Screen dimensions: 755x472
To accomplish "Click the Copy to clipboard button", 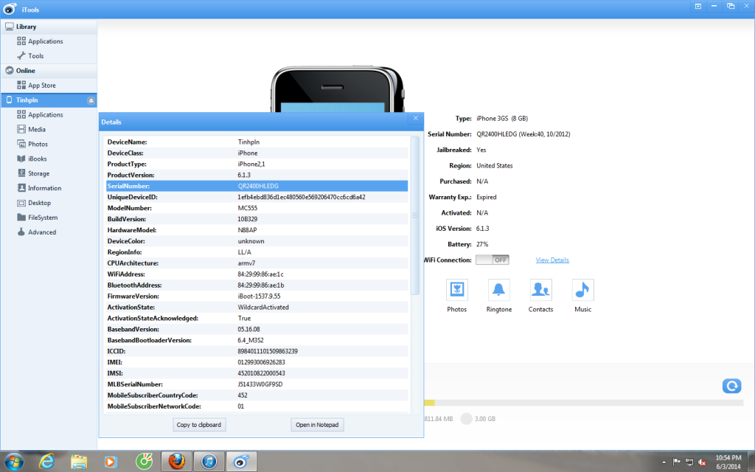I will tap(199, 424).
